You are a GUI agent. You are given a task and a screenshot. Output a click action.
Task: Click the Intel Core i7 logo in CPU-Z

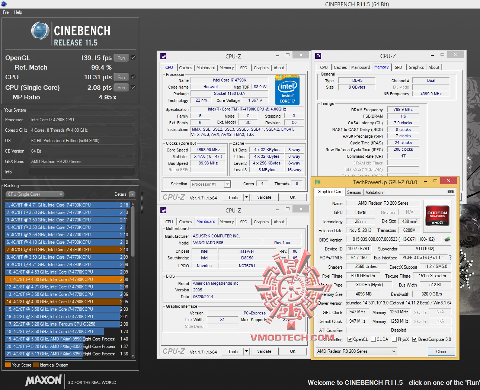[287, 90]
